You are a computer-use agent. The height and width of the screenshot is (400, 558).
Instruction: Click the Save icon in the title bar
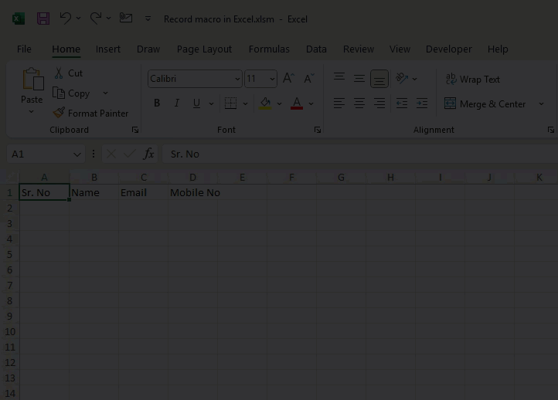[43, 19]
